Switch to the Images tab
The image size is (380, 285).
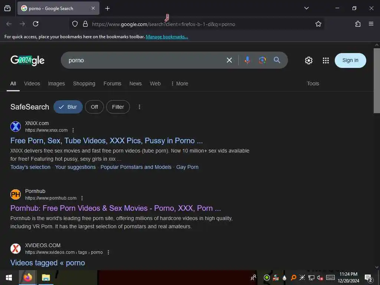coord(56,83)
